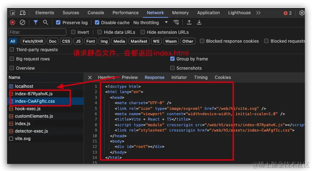Select the Network panel tab
312x171 pixels.
[155, 13]
